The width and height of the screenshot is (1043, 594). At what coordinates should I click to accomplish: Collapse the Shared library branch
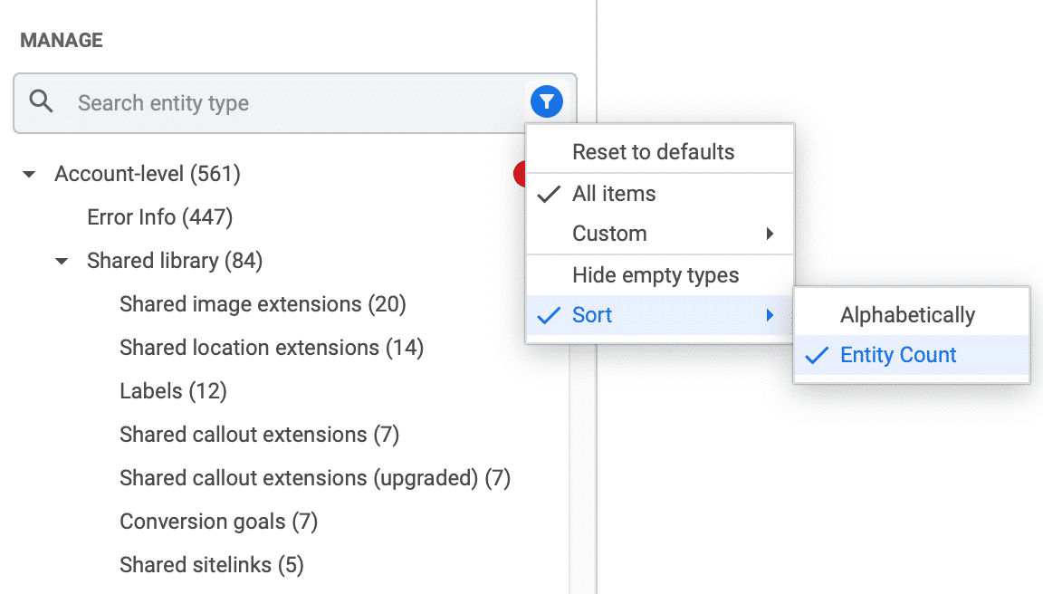(x=61, y=261)
